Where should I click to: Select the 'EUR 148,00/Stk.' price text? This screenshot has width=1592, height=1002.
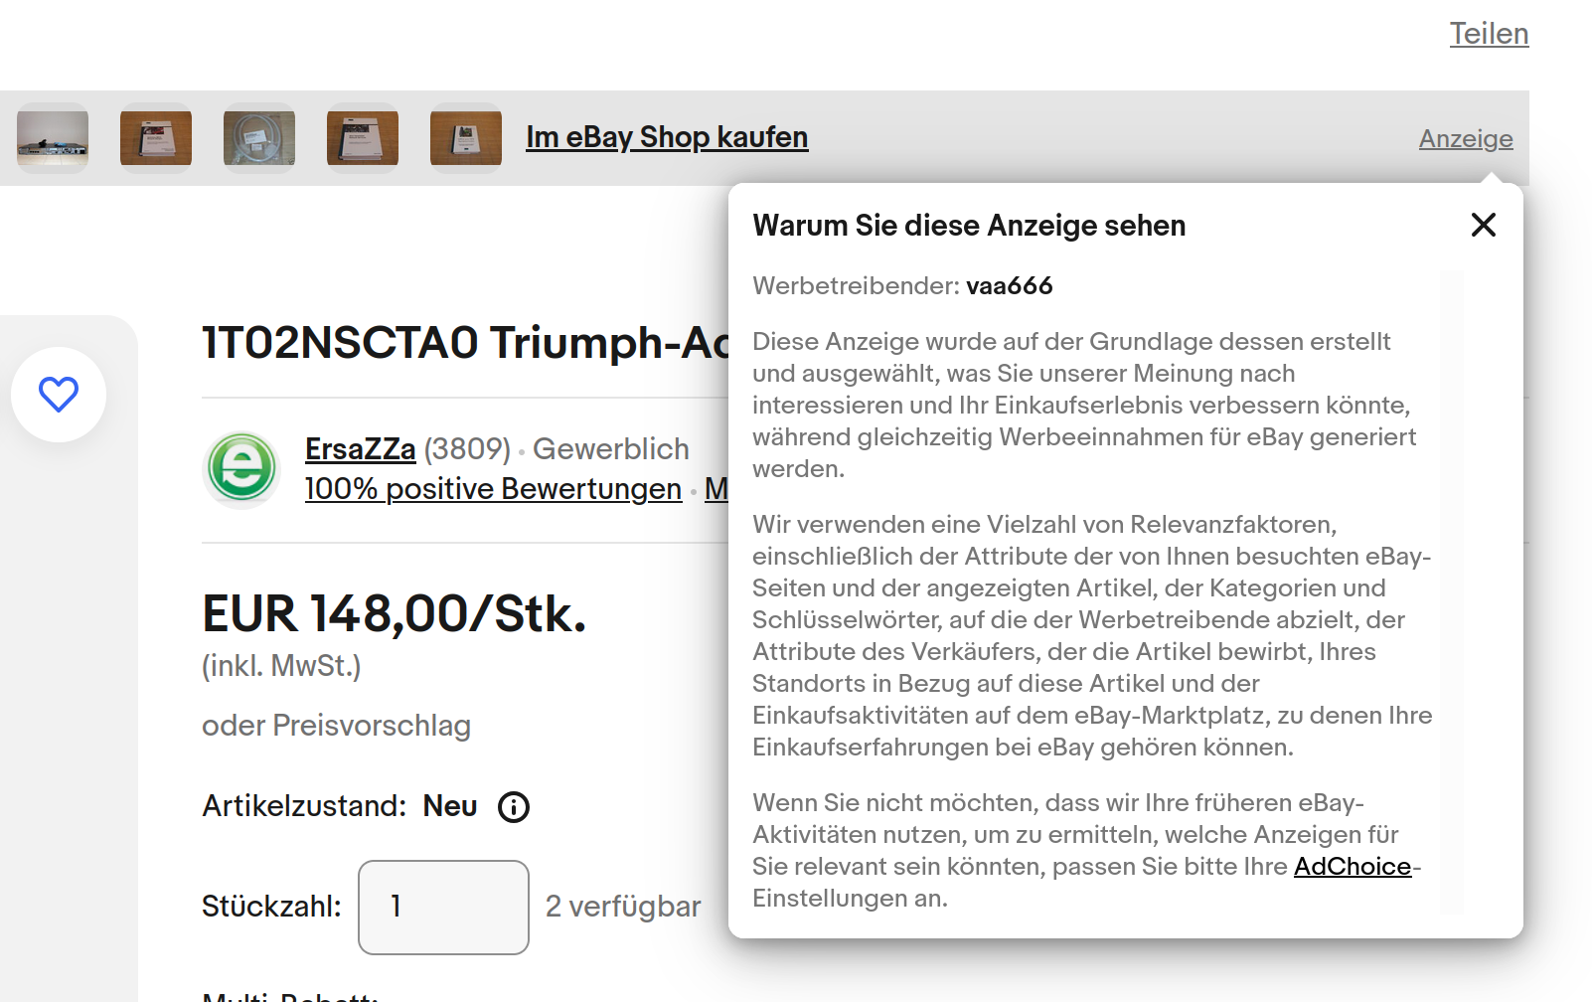pyautogui.click(x=395, y=614)
